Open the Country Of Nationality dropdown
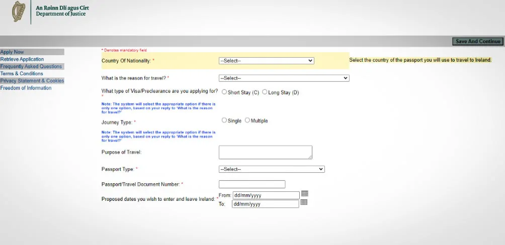The image size is (505, 245). click(267, 61)
